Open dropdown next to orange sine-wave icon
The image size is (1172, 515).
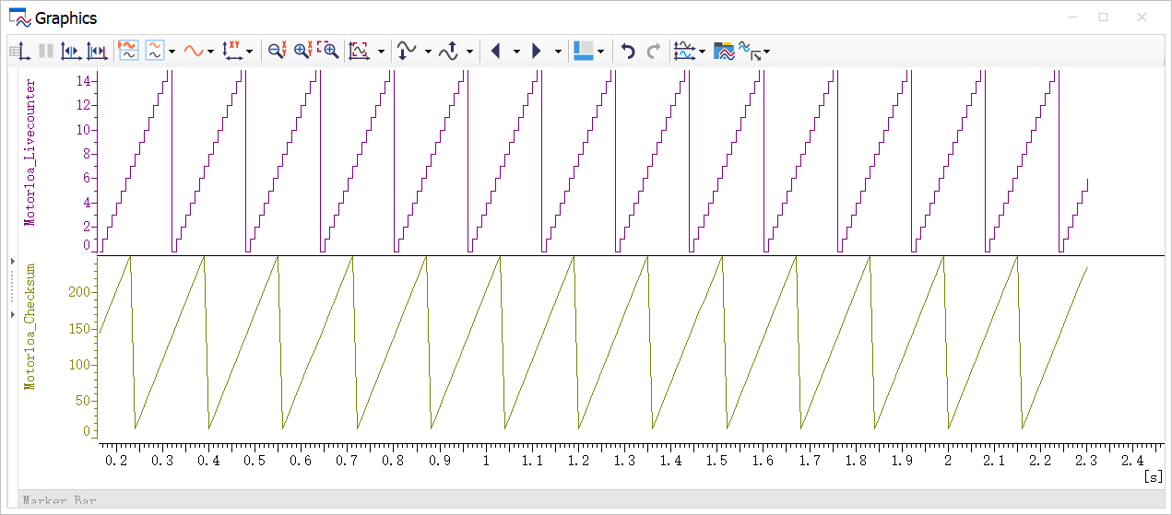[x=211, y=53]
